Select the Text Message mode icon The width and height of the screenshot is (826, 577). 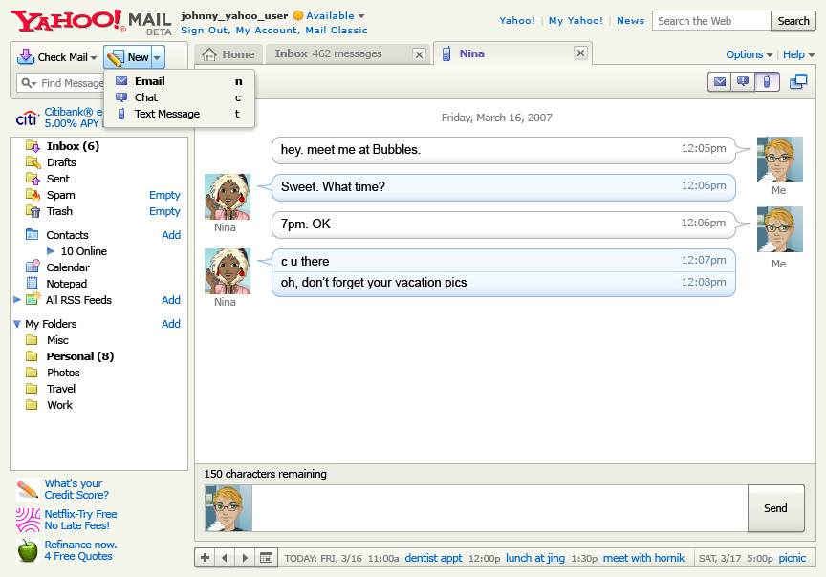tap(765, 83)
